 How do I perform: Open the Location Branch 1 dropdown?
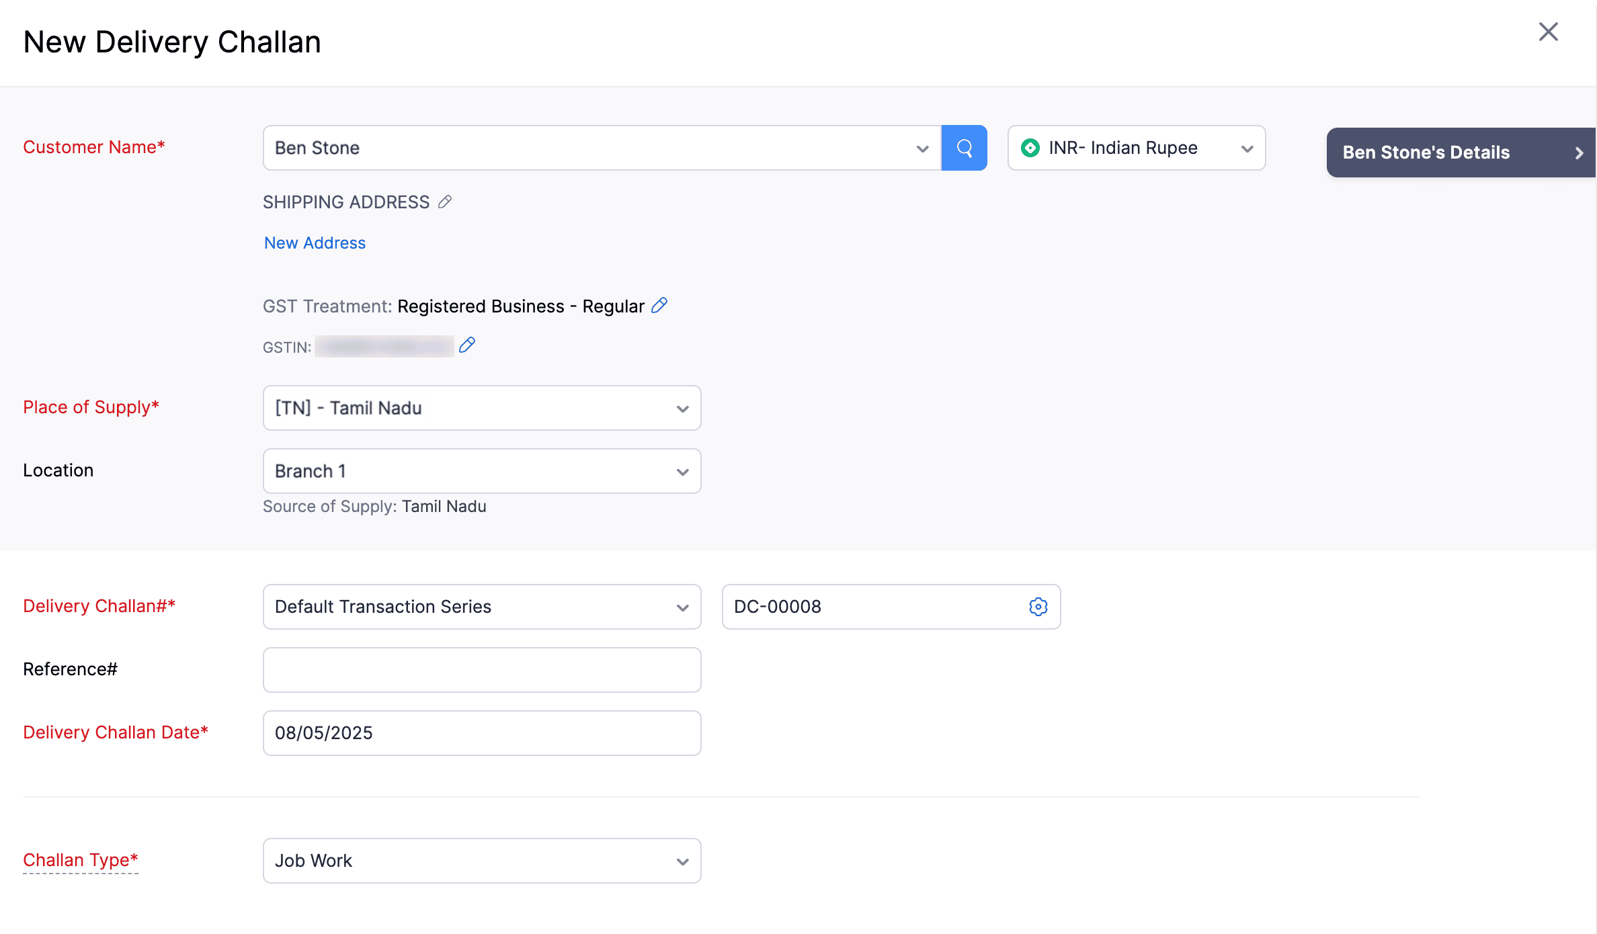click(x=682, y=472)
